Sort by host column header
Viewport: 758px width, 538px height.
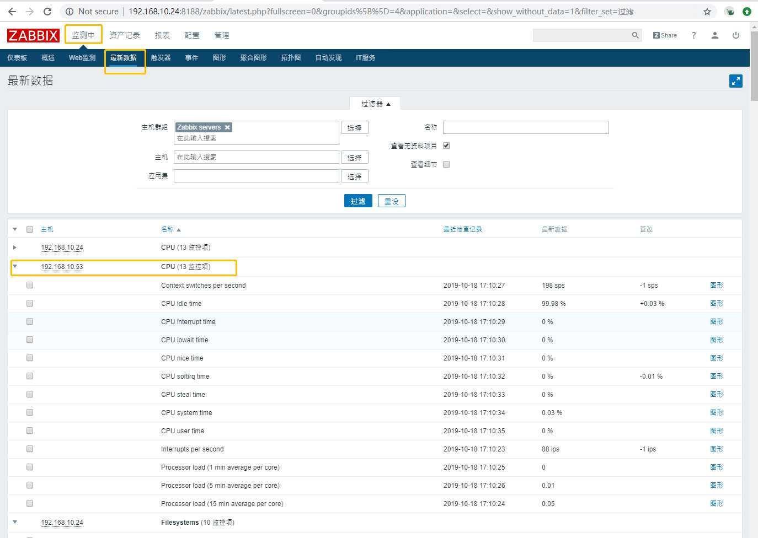coord(47,229)
